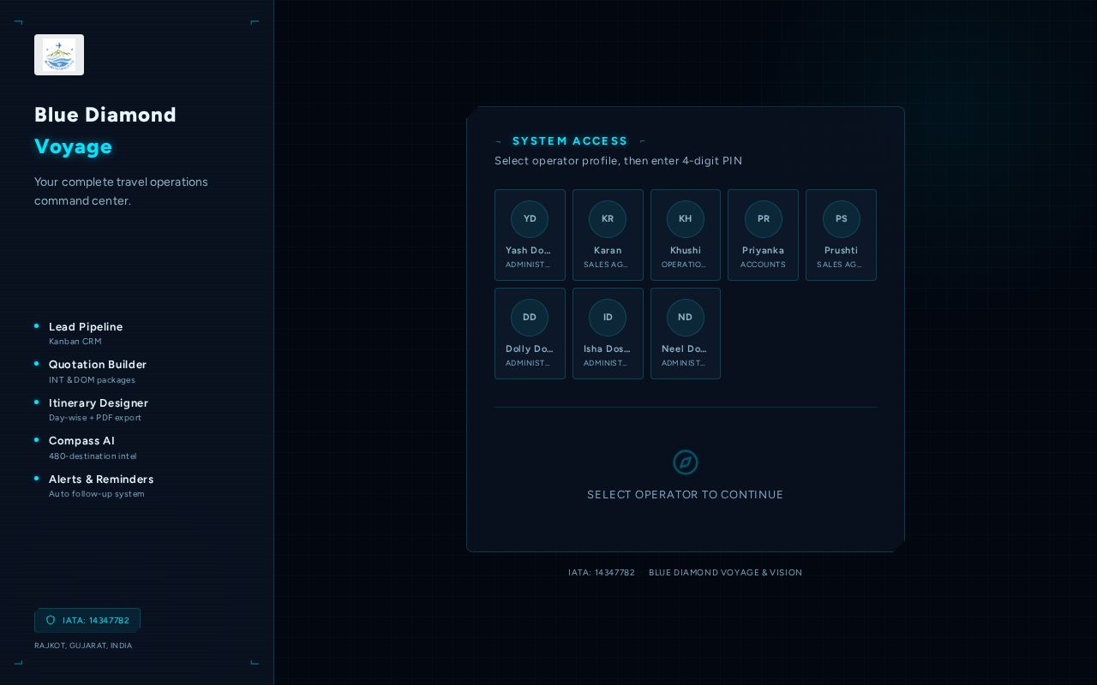Click the IATA number below the access panel

tap(602, 573)
